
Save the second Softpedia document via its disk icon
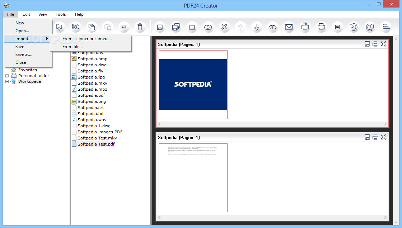[367, 137]
